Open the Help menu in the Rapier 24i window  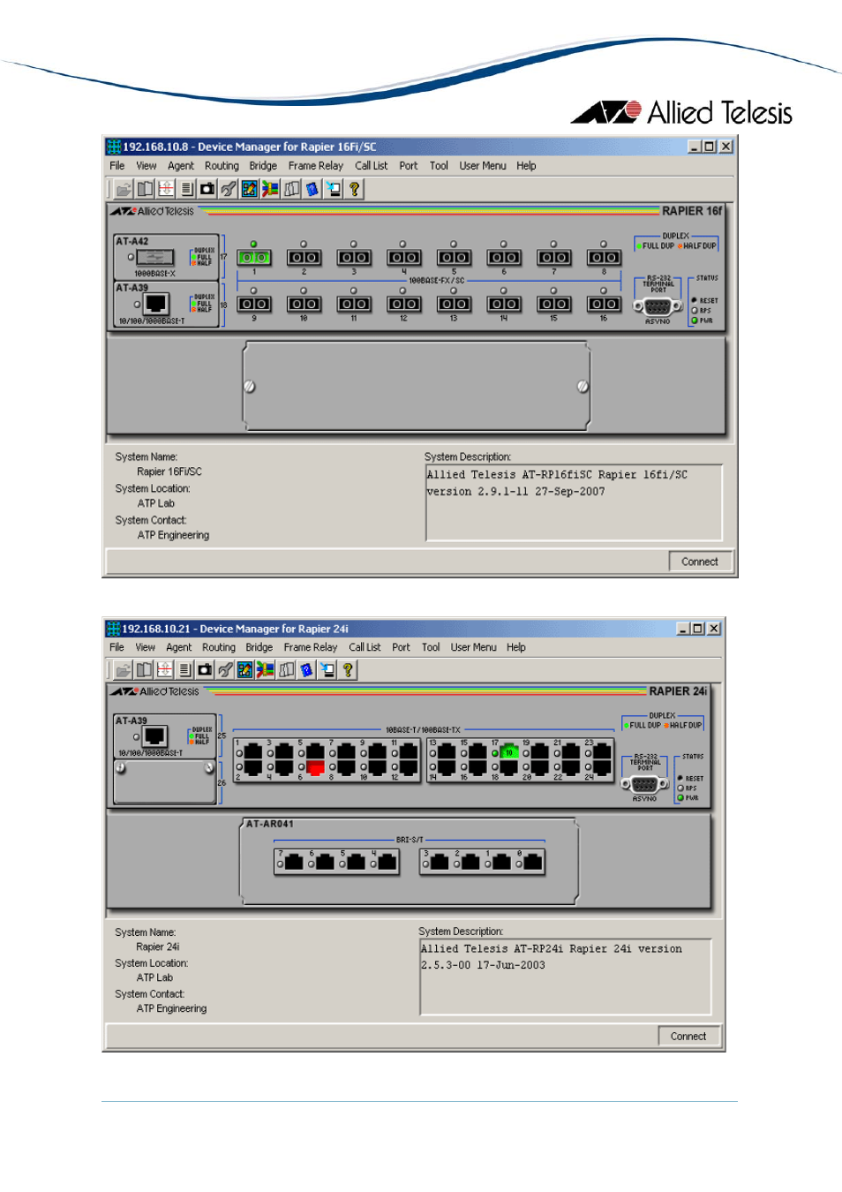tap(516, 647)
